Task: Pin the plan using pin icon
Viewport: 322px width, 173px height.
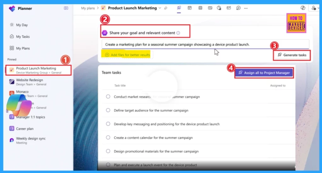Action: click(166, 8)
